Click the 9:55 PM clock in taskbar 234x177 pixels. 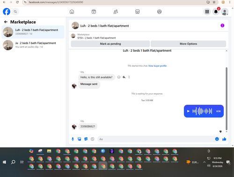218,158
